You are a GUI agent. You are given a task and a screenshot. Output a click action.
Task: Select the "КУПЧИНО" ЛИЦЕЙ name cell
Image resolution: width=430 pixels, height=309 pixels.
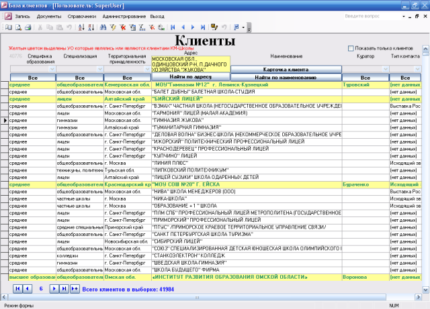pos(247,156)
